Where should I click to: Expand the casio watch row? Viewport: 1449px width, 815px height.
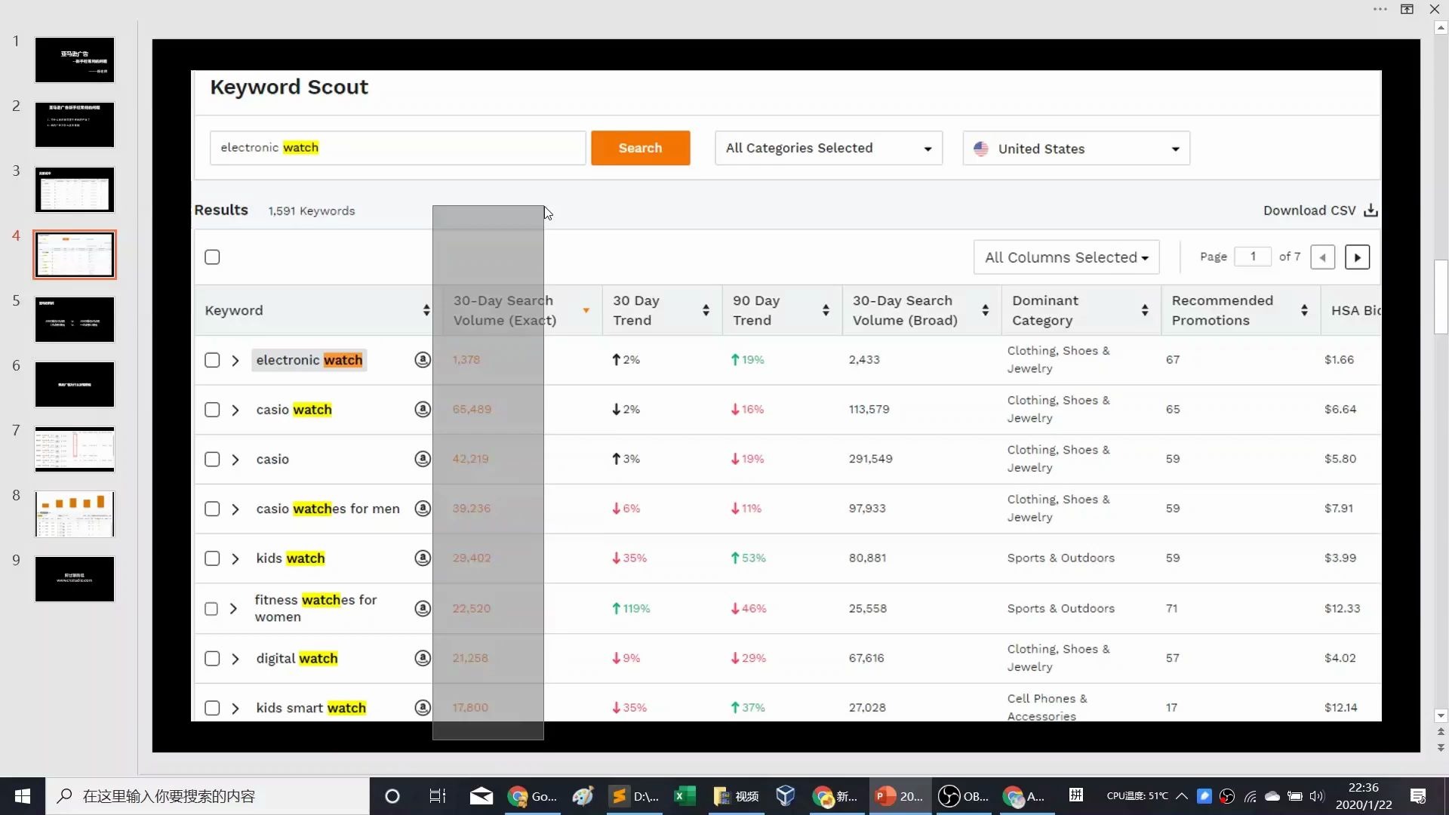click(x=235, y=410)
